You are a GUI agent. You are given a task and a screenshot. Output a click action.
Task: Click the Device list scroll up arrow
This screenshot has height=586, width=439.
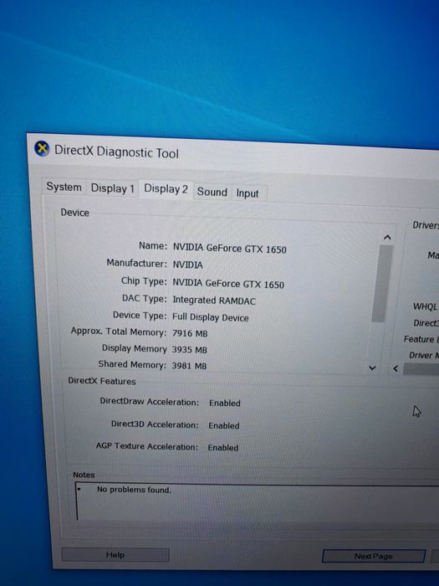coord(387,237)
